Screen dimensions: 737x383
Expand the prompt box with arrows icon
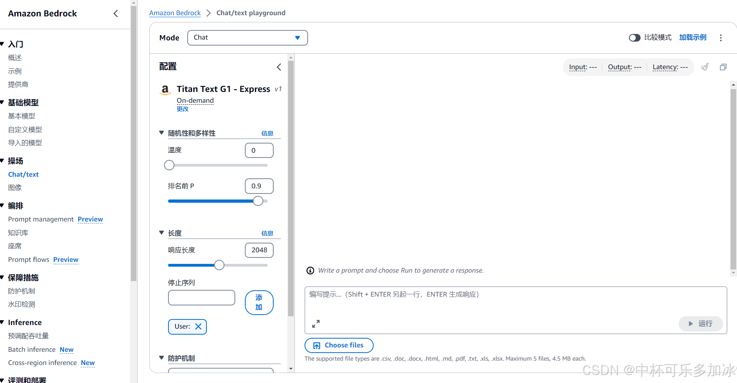[316, 323]
